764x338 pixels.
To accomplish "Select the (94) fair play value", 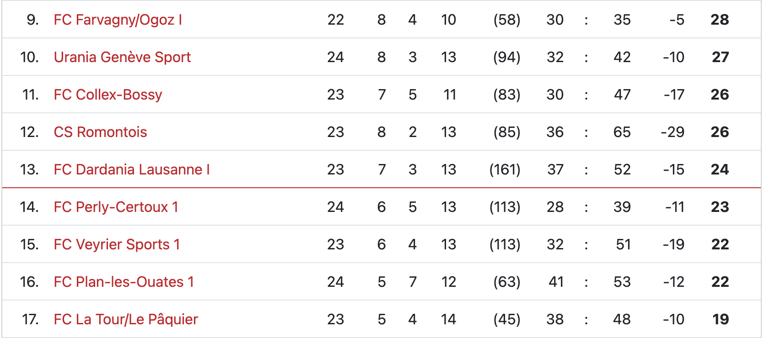I will pos(507,57).
